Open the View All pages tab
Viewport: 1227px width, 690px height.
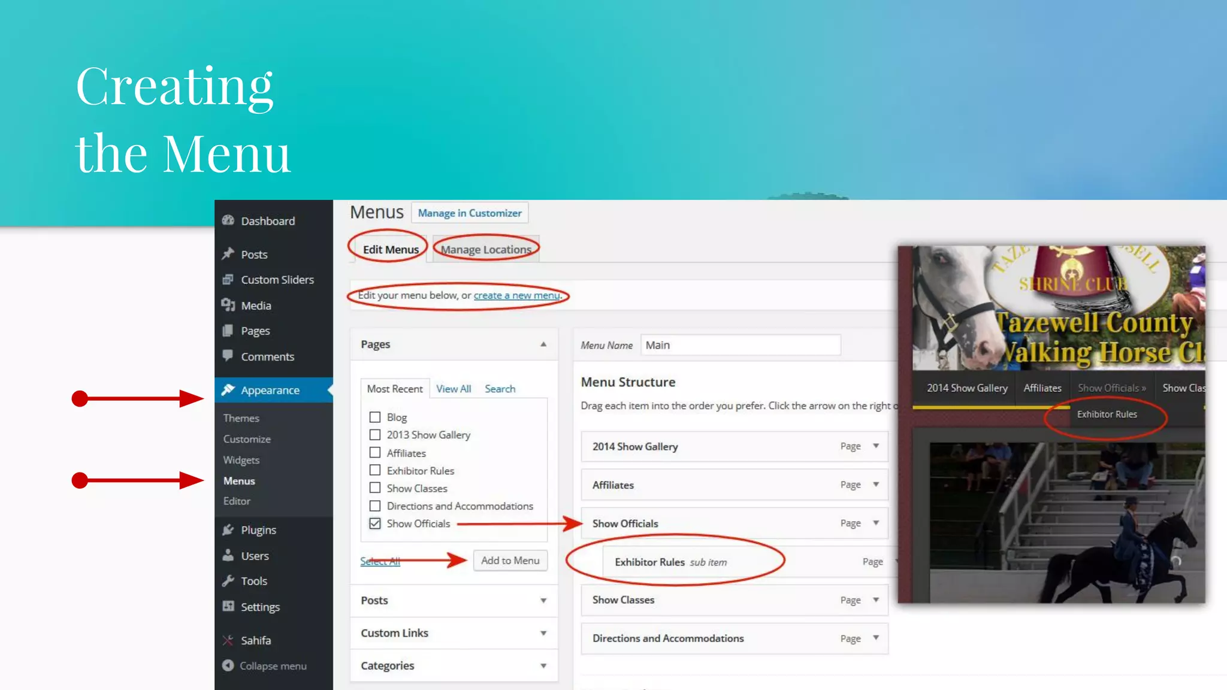(x=453, y=389)
